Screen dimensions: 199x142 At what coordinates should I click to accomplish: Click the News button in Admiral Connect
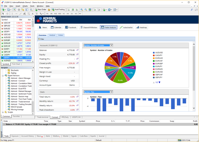coord(43,27)
